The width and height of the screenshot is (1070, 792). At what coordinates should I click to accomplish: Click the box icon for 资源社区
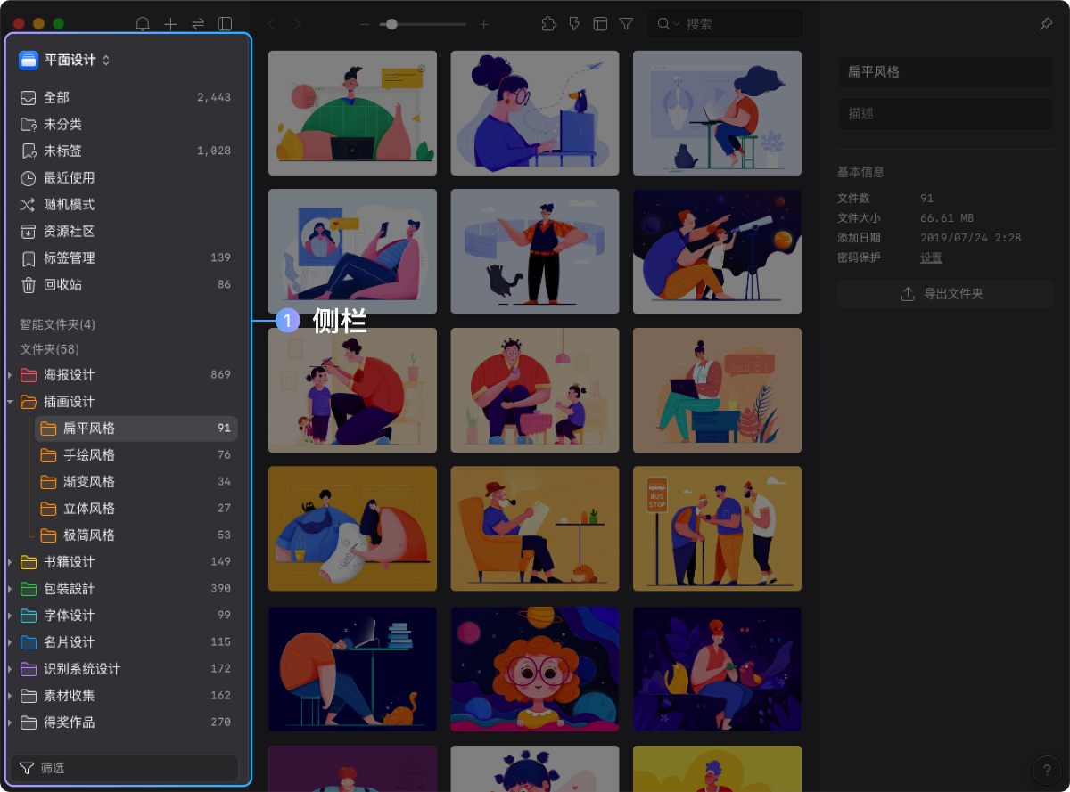point(29,231)
